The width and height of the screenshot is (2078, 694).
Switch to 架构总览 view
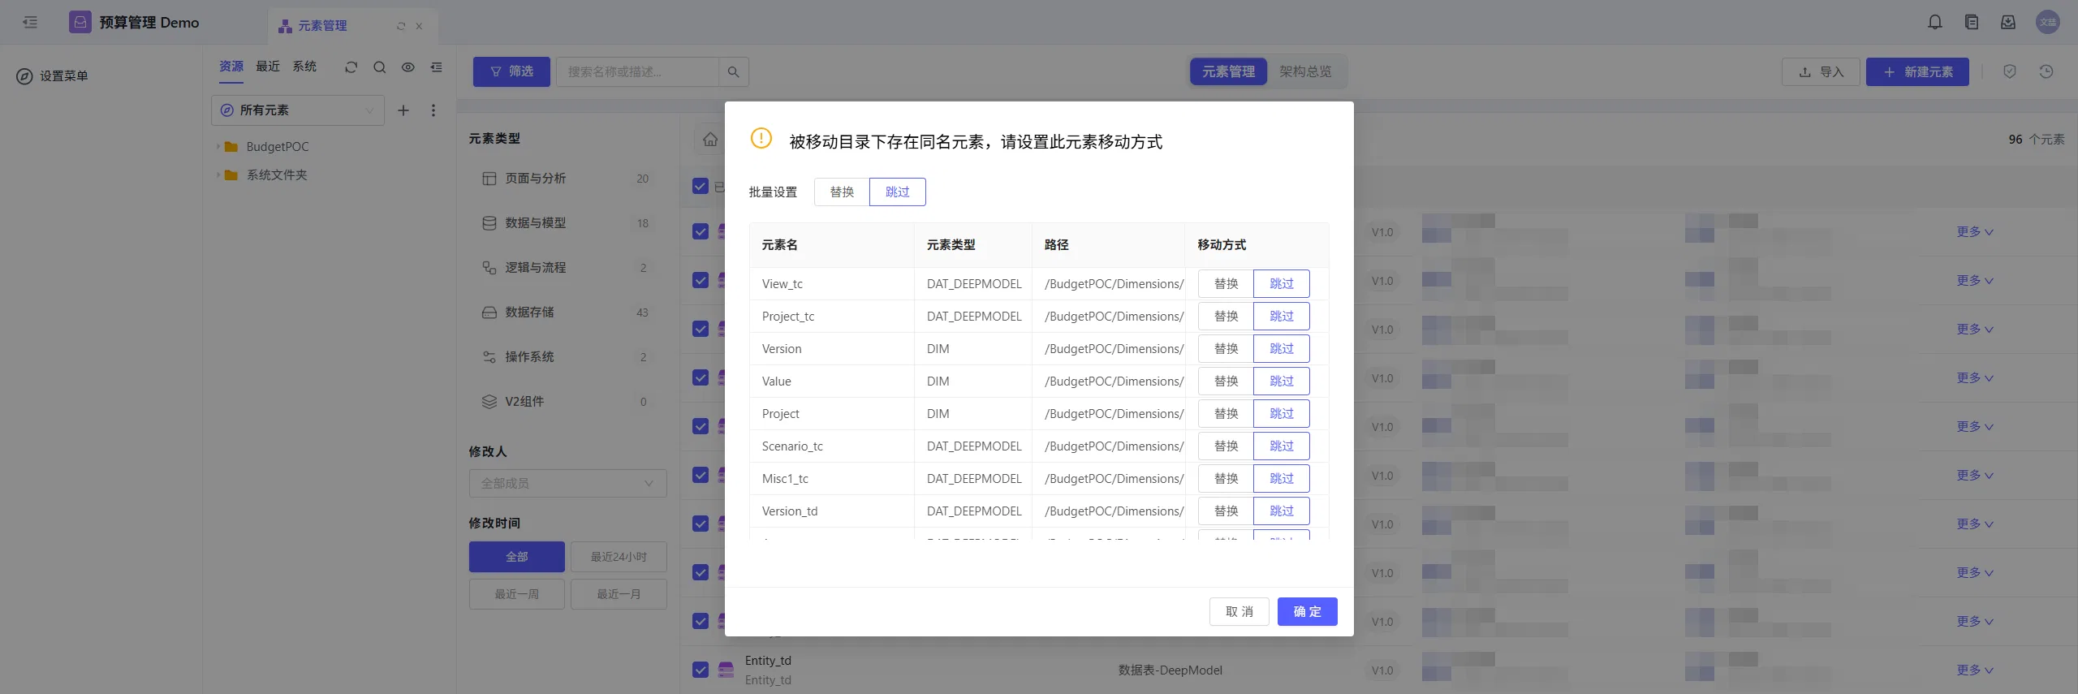(1305, 72)
